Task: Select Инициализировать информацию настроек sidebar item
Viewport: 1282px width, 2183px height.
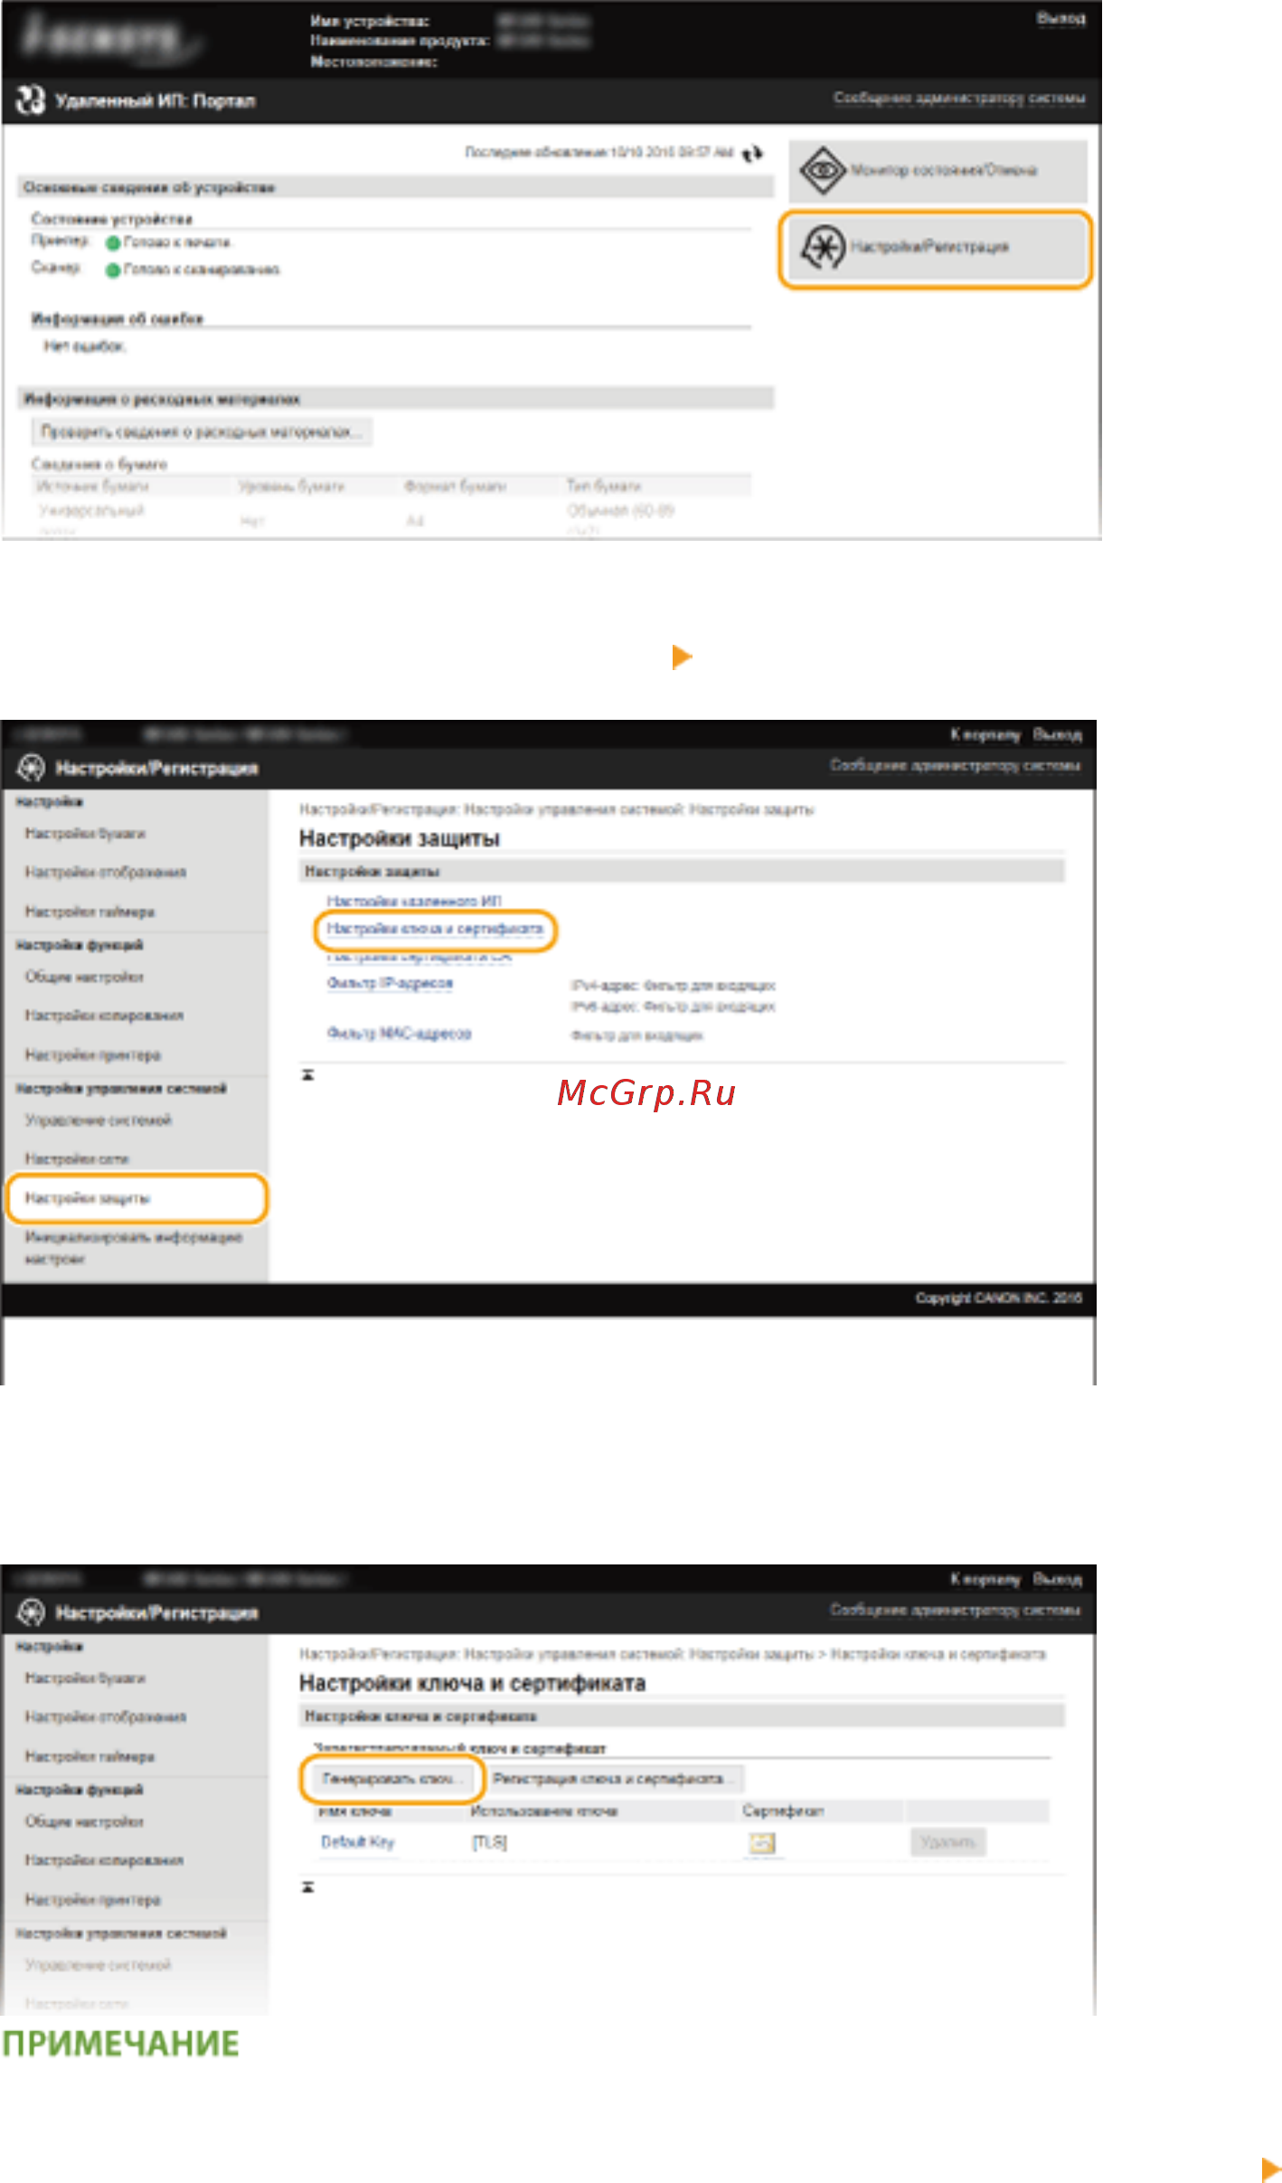Action: click(133, 1247)
